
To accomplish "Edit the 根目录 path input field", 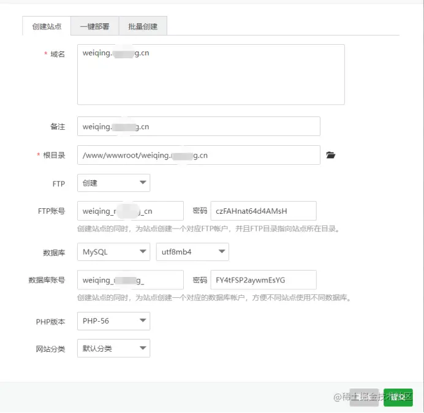I will (199, 155).
